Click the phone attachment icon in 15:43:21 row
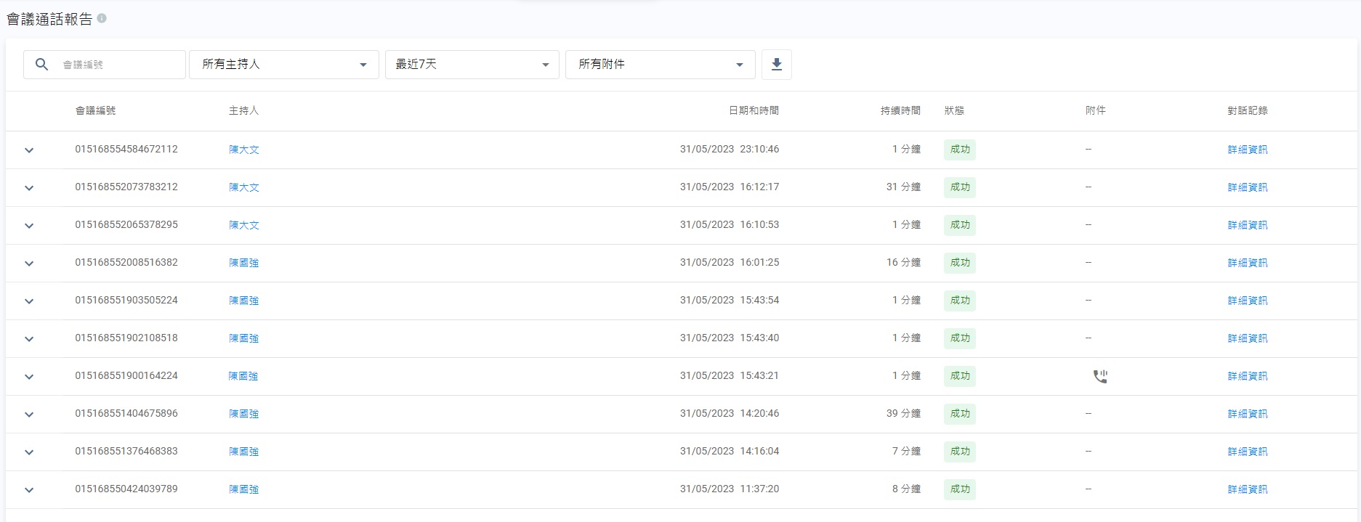The height and width of the screenshot is (522, 1361). click(x=1100, y=376)
